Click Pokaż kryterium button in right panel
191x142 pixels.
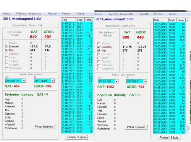click(136, 127)
